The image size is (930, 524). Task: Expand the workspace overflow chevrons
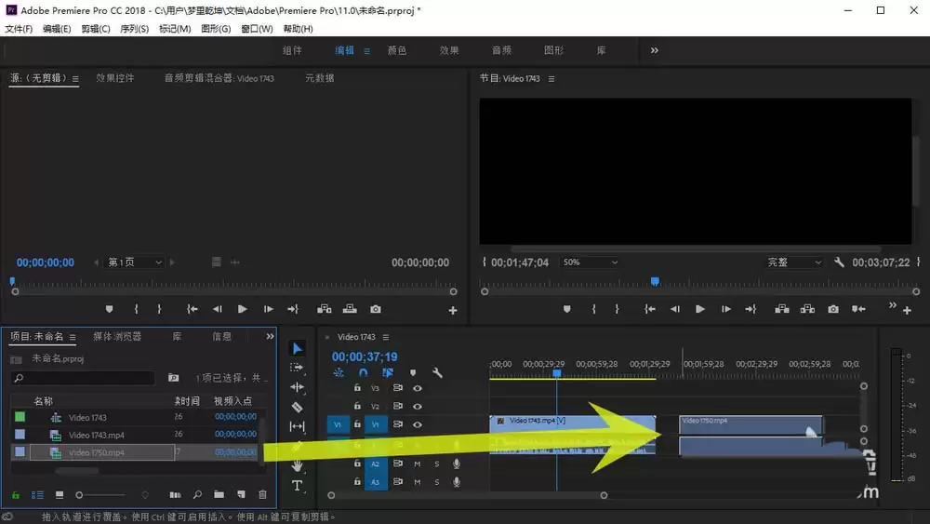[654, 50]
